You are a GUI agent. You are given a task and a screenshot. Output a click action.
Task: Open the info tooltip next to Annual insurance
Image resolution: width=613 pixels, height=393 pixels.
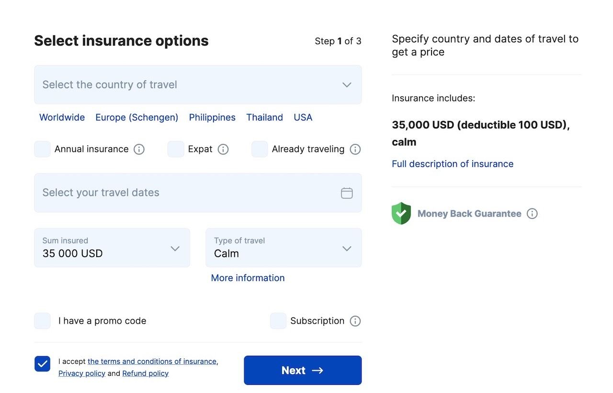pos(139,149)
